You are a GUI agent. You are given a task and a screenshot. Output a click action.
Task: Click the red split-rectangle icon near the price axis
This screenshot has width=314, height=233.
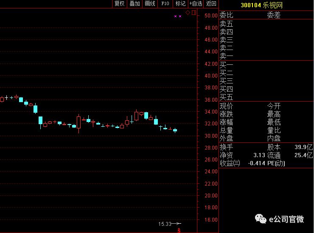coord(194,13)
